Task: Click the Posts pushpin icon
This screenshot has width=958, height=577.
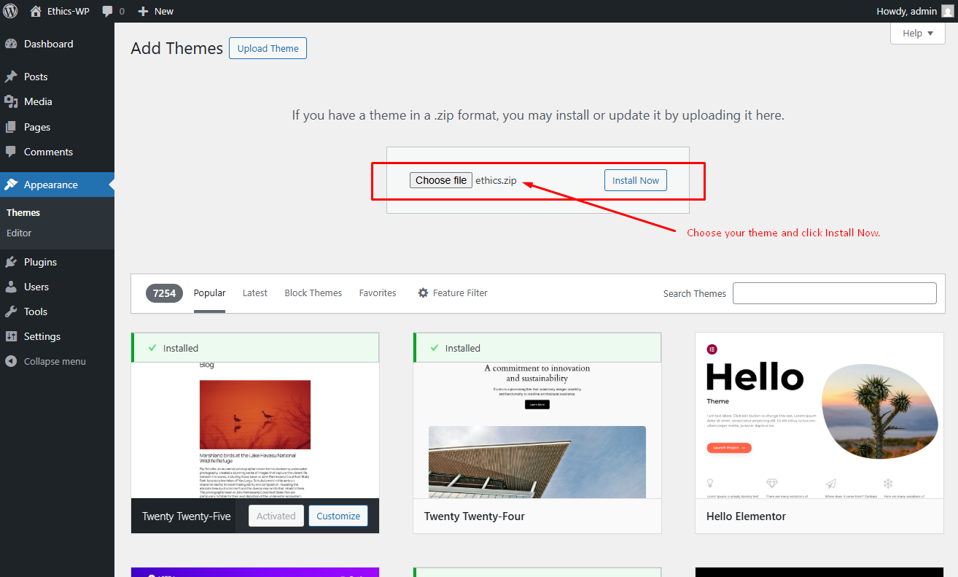Action: click(11, 77)
